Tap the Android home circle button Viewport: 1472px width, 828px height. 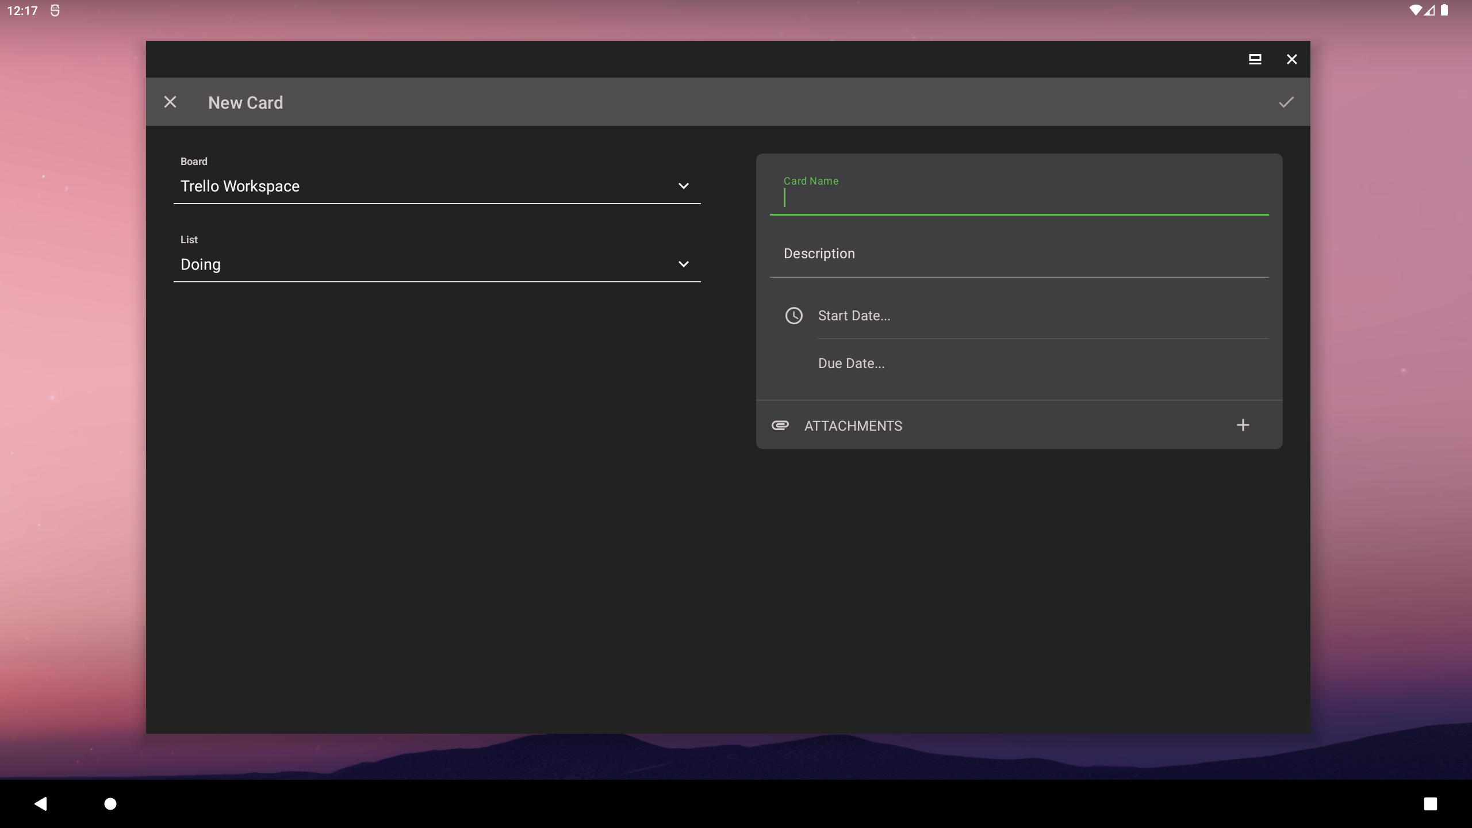click(x=110, y=804)
